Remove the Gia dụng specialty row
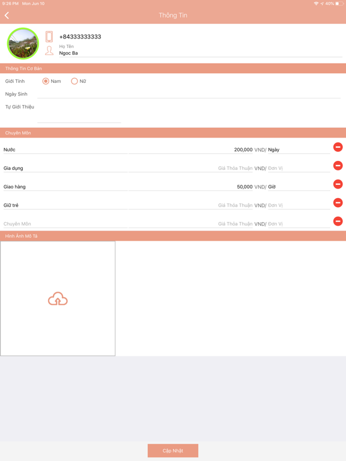The height and width of the screenshot is (461, 346). click(338, 166)
